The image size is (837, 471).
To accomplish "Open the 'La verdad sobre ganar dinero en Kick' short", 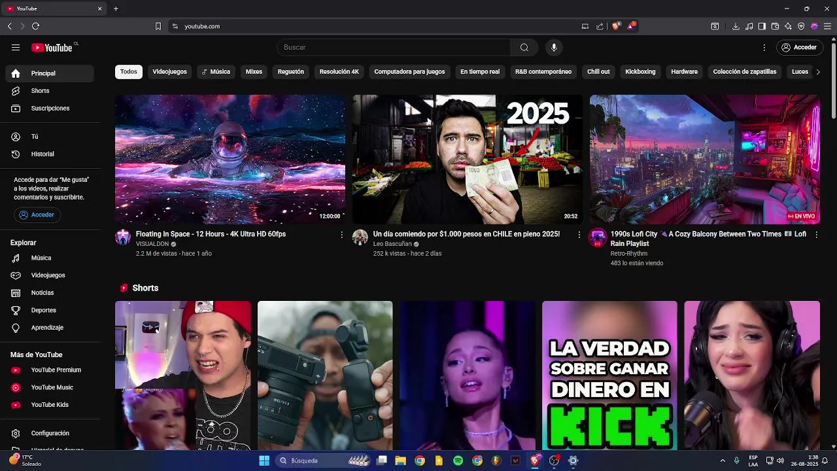I will click(609, 375).
